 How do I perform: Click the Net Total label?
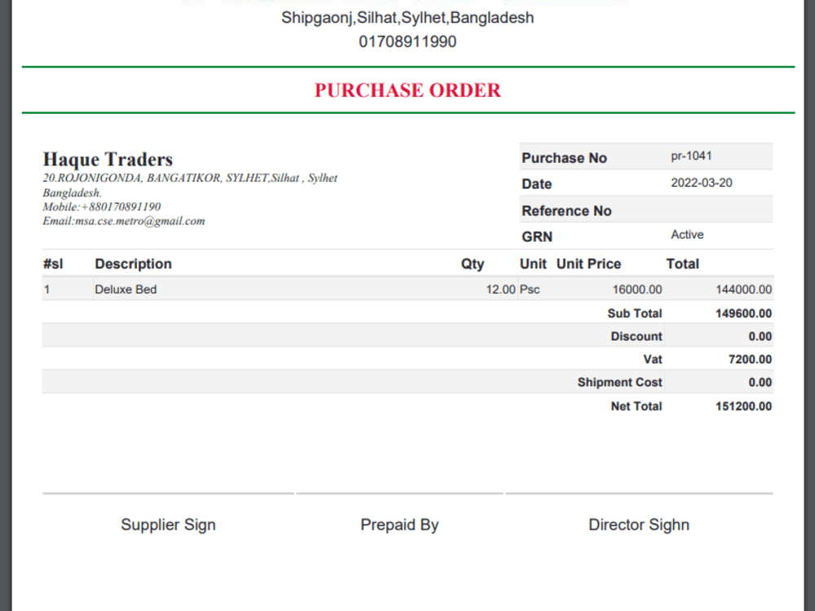click(x=637, y=407)
